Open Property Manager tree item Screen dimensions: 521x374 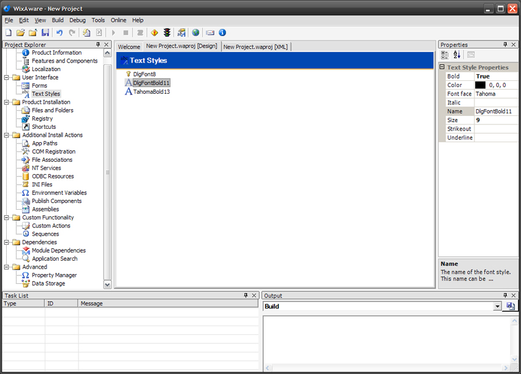(x=54, y=275)
